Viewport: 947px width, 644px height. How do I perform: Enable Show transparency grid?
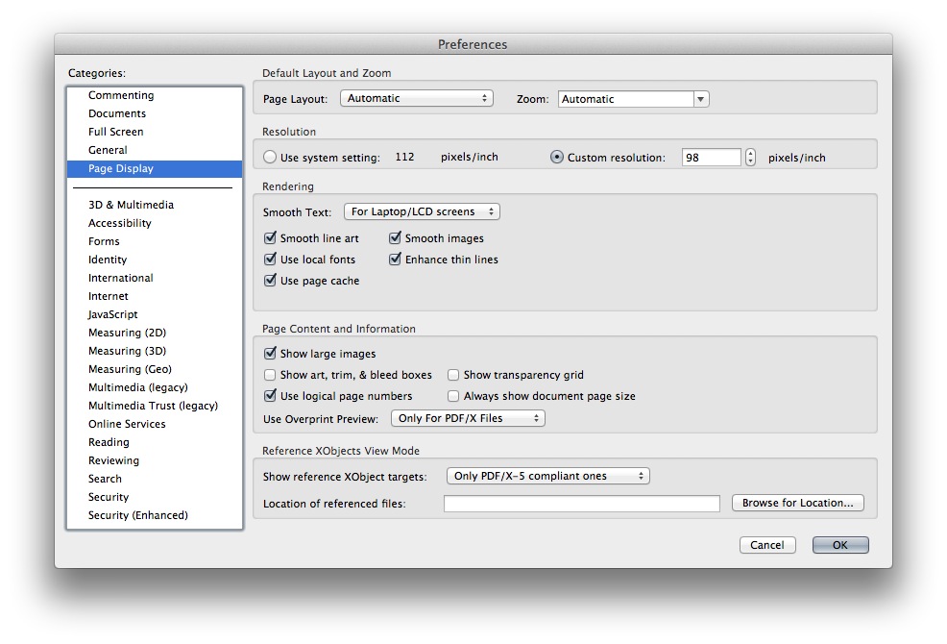pos(452,375)
